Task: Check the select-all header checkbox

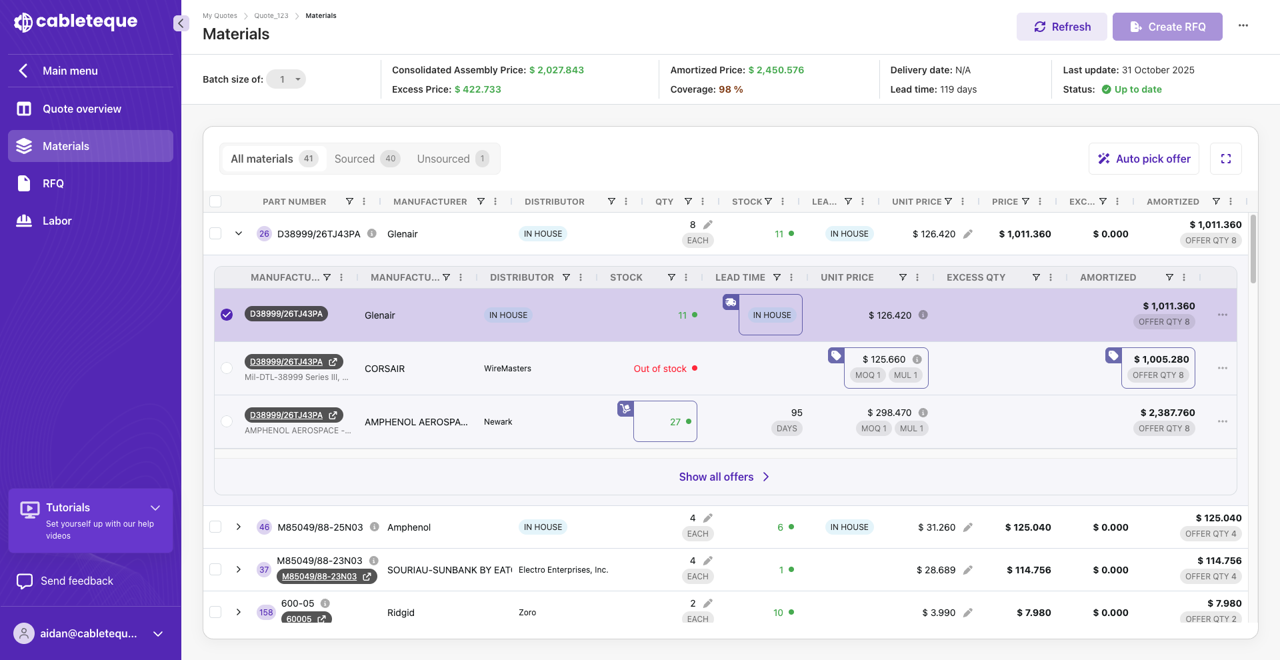Action: click(215, 201)
